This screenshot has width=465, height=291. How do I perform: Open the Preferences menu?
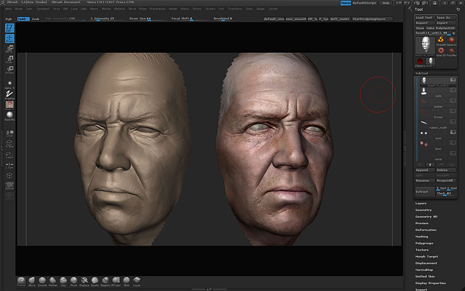click(x=157, y=9)
